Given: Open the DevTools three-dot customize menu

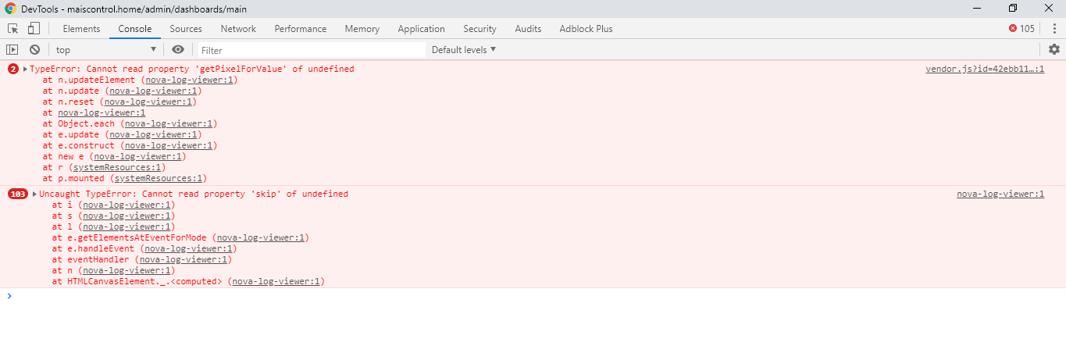Looking at the screenshot, I should click(1054, 29).
